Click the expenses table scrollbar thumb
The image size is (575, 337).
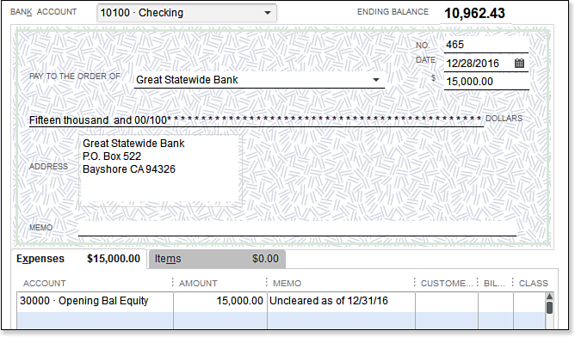[549, 308]
